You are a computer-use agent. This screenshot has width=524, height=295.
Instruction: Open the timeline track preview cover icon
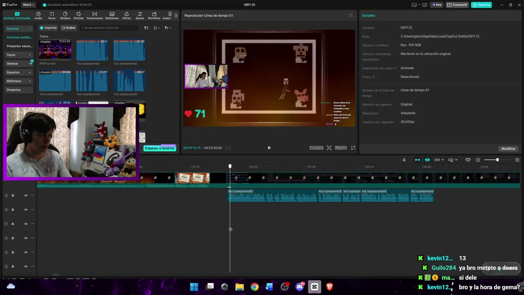(x=468, y=160)
